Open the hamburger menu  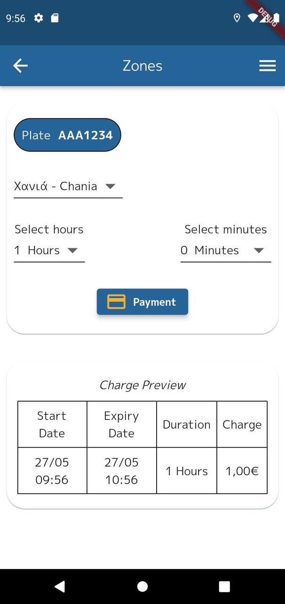(267, 66)
